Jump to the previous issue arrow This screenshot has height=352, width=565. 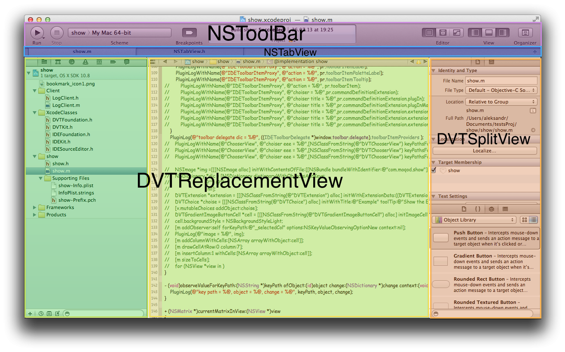pos(412,62)
